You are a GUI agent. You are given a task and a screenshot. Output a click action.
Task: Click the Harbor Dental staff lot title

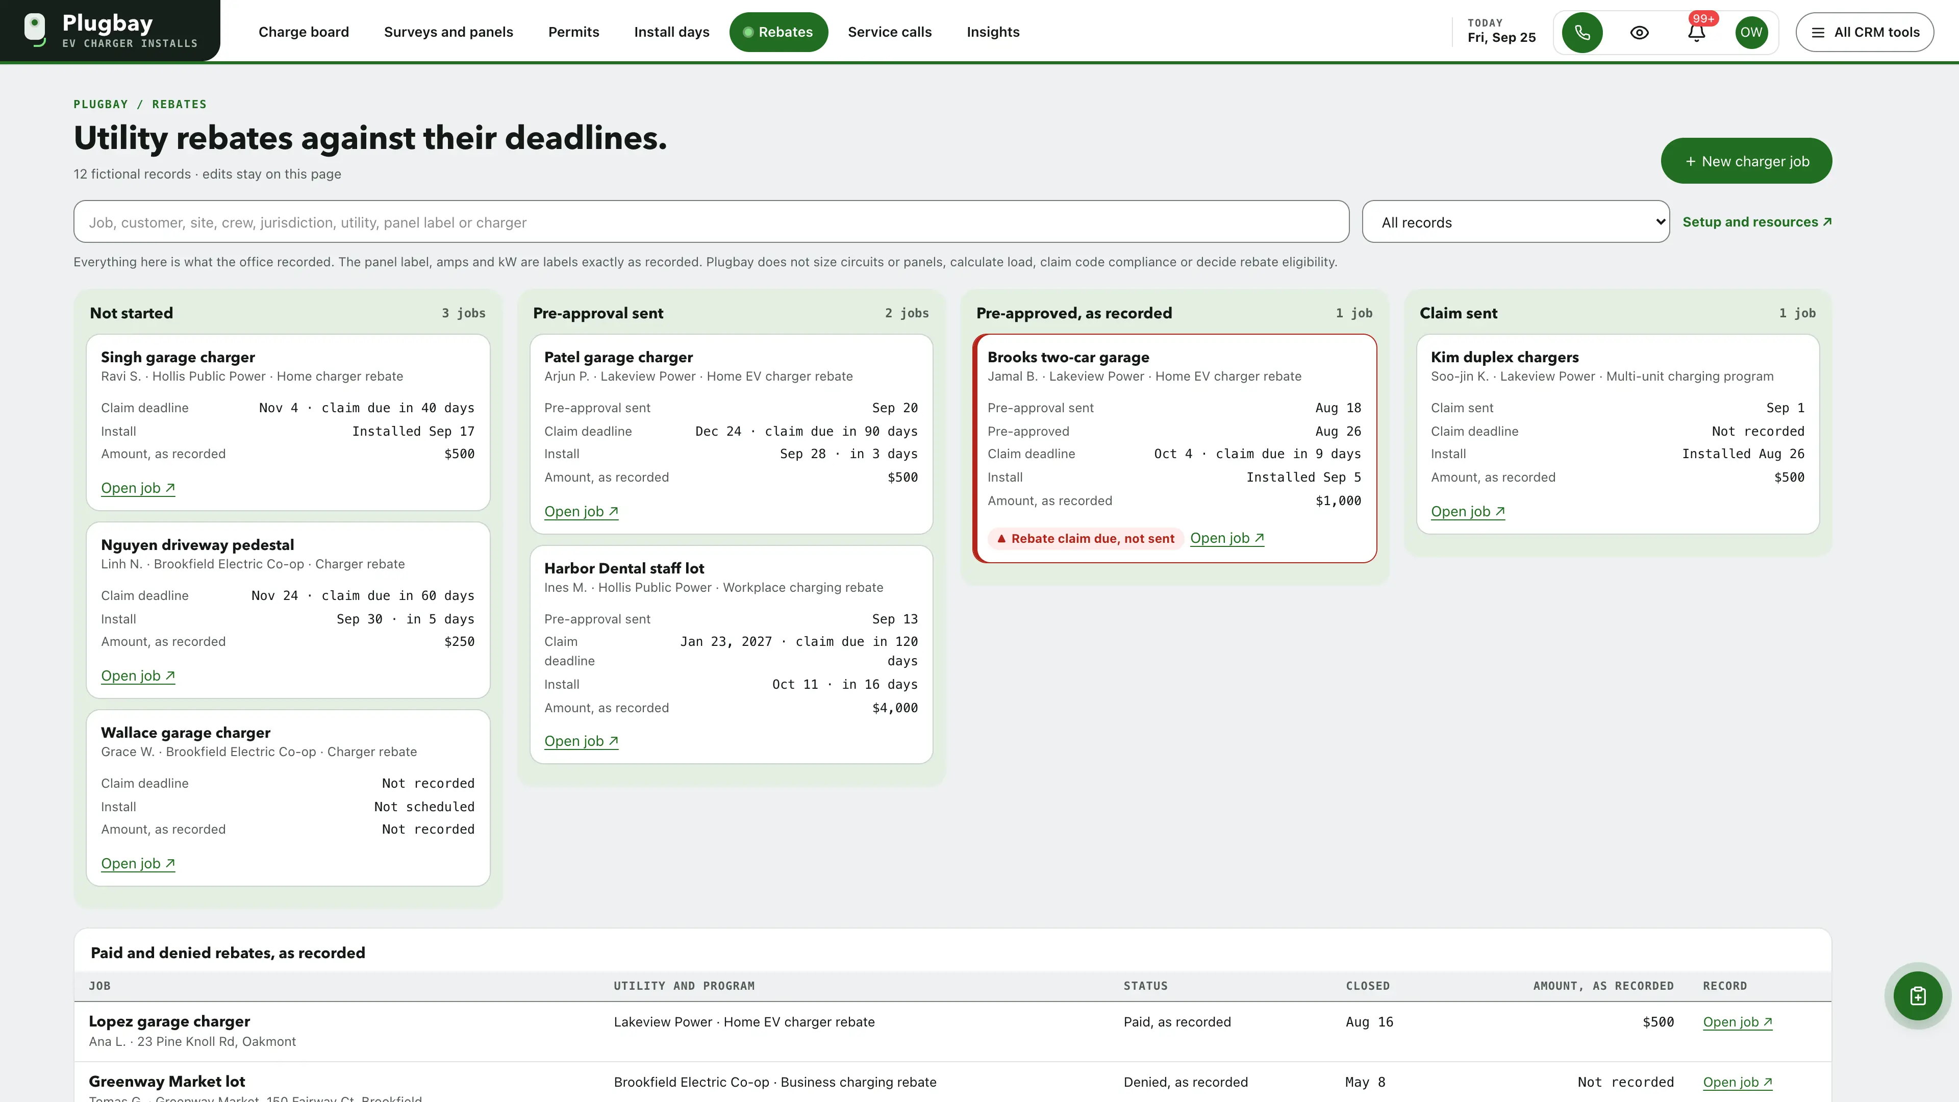pyautogui.click(x=623, y=568)
